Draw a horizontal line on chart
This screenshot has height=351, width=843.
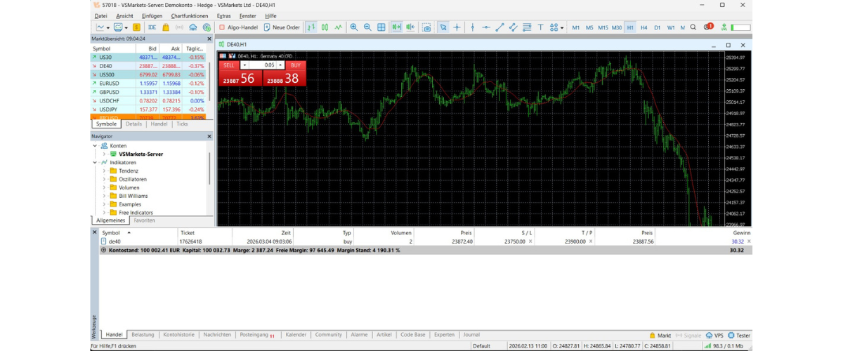[x=486, y=27]
